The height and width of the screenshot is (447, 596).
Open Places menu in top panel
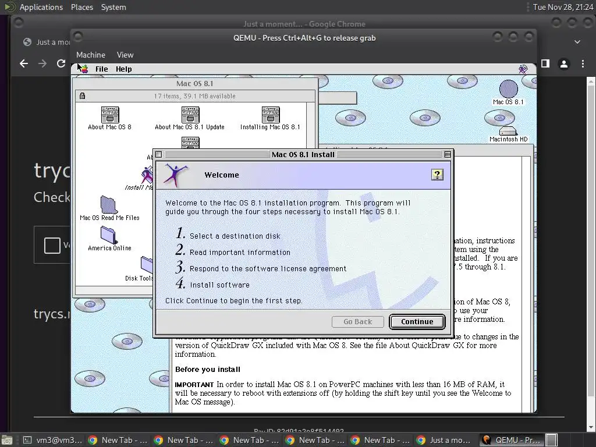[x=81, y=7]
